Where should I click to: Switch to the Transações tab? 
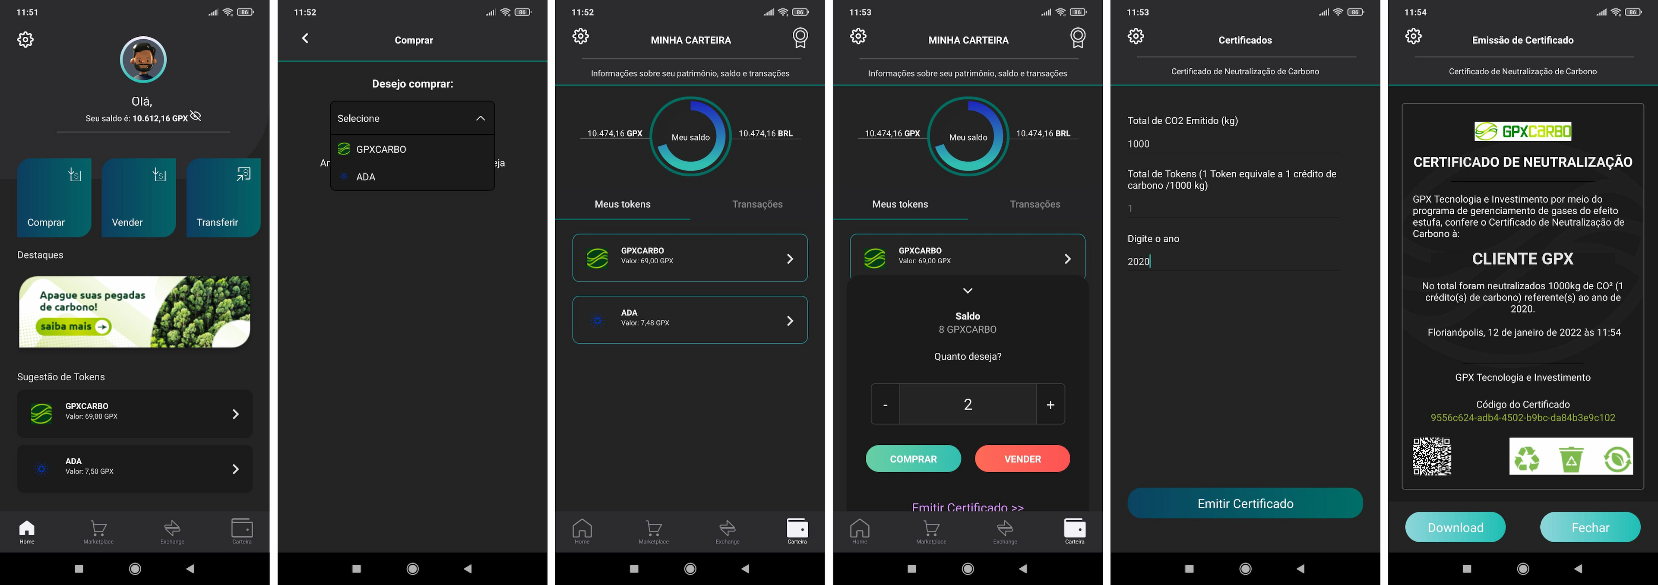pyautogui.click(x=757, y=203)
